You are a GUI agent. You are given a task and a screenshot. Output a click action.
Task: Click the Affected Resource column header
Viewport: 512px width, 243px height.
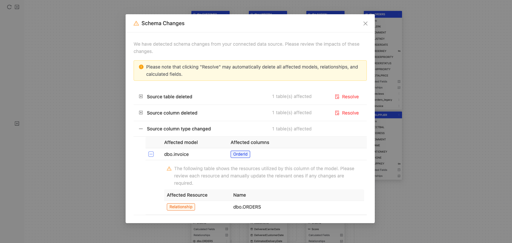pyautogui.click(x=187, y=195)
